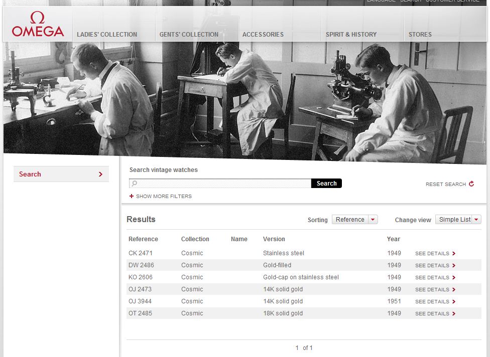
Task: Open the Stores navigation item
Action: [420, 35]
